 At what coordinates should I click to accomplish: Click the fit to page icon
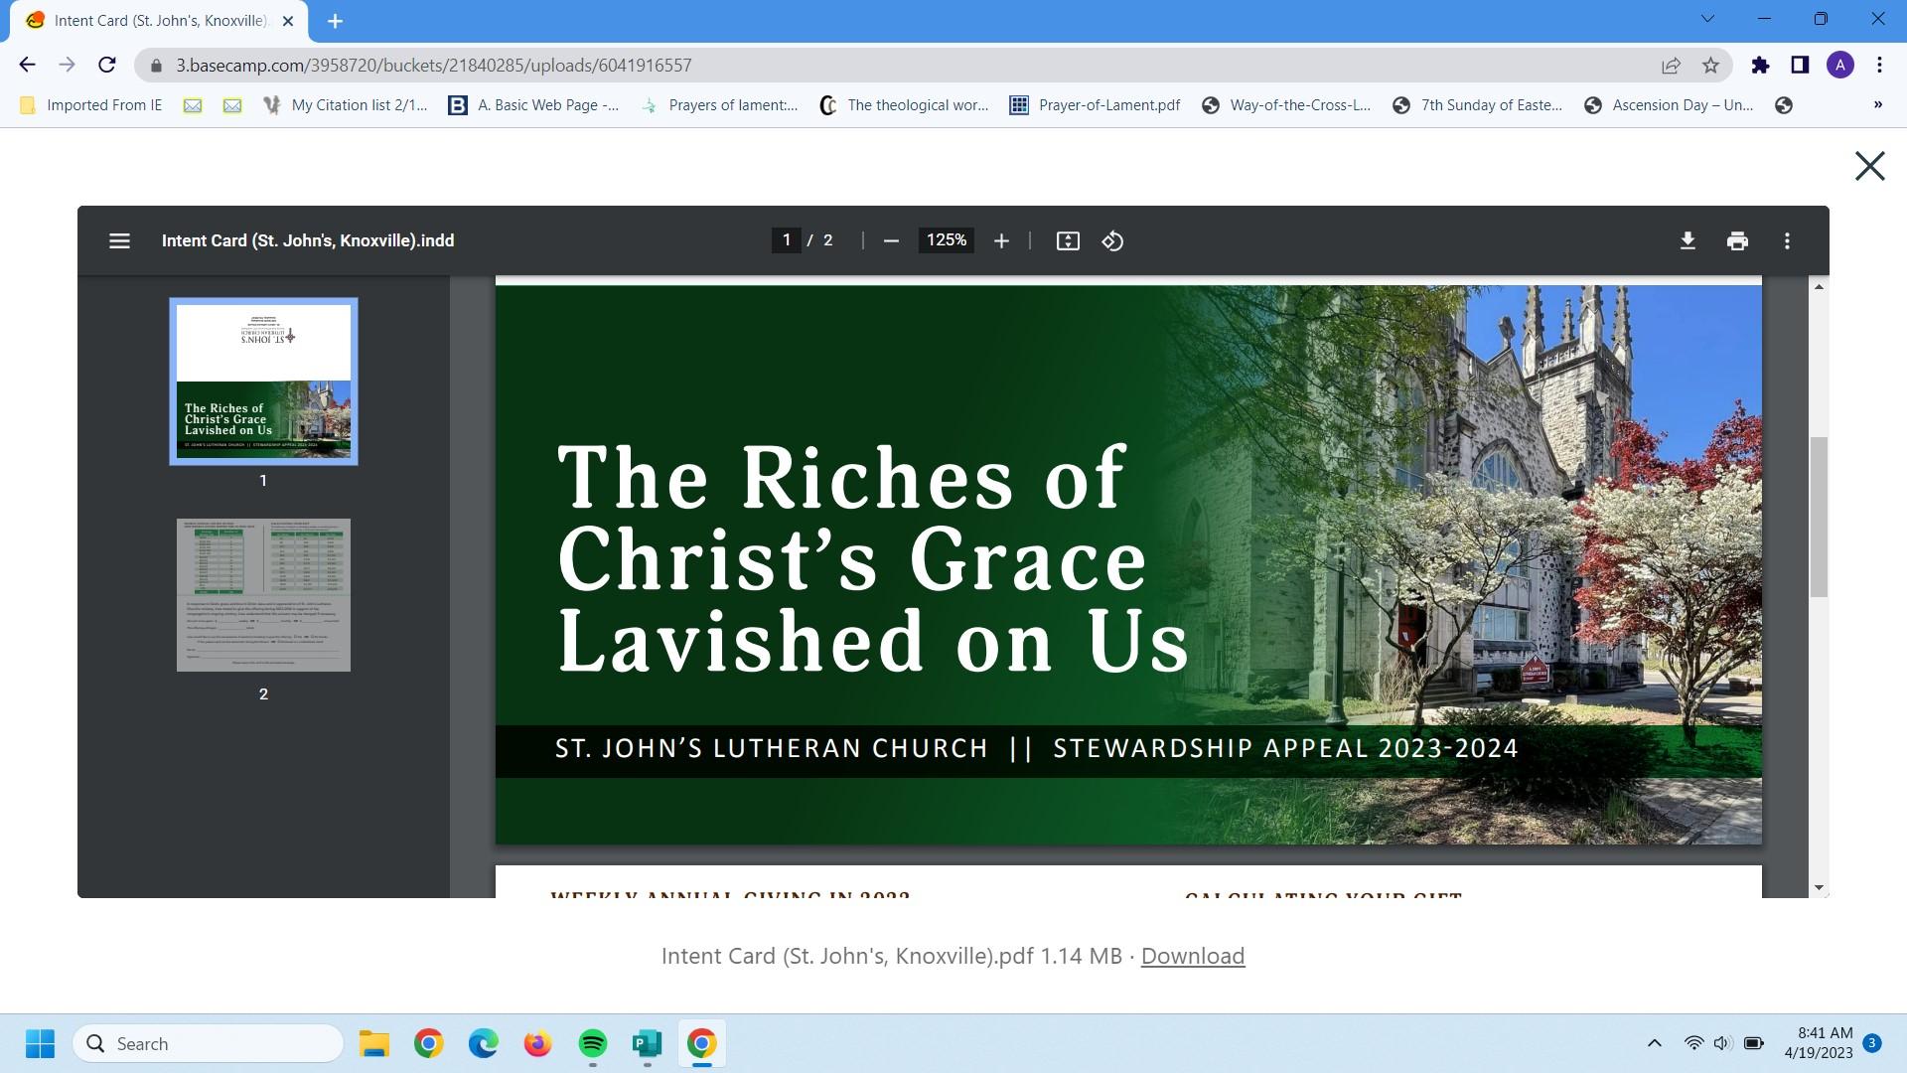point(1068,240)
